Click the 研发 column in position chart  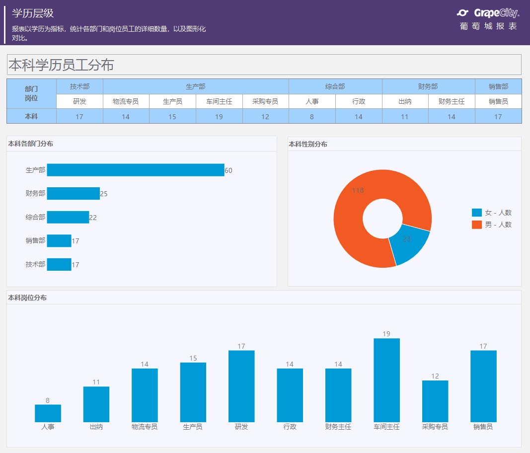(x=241, y=386)
